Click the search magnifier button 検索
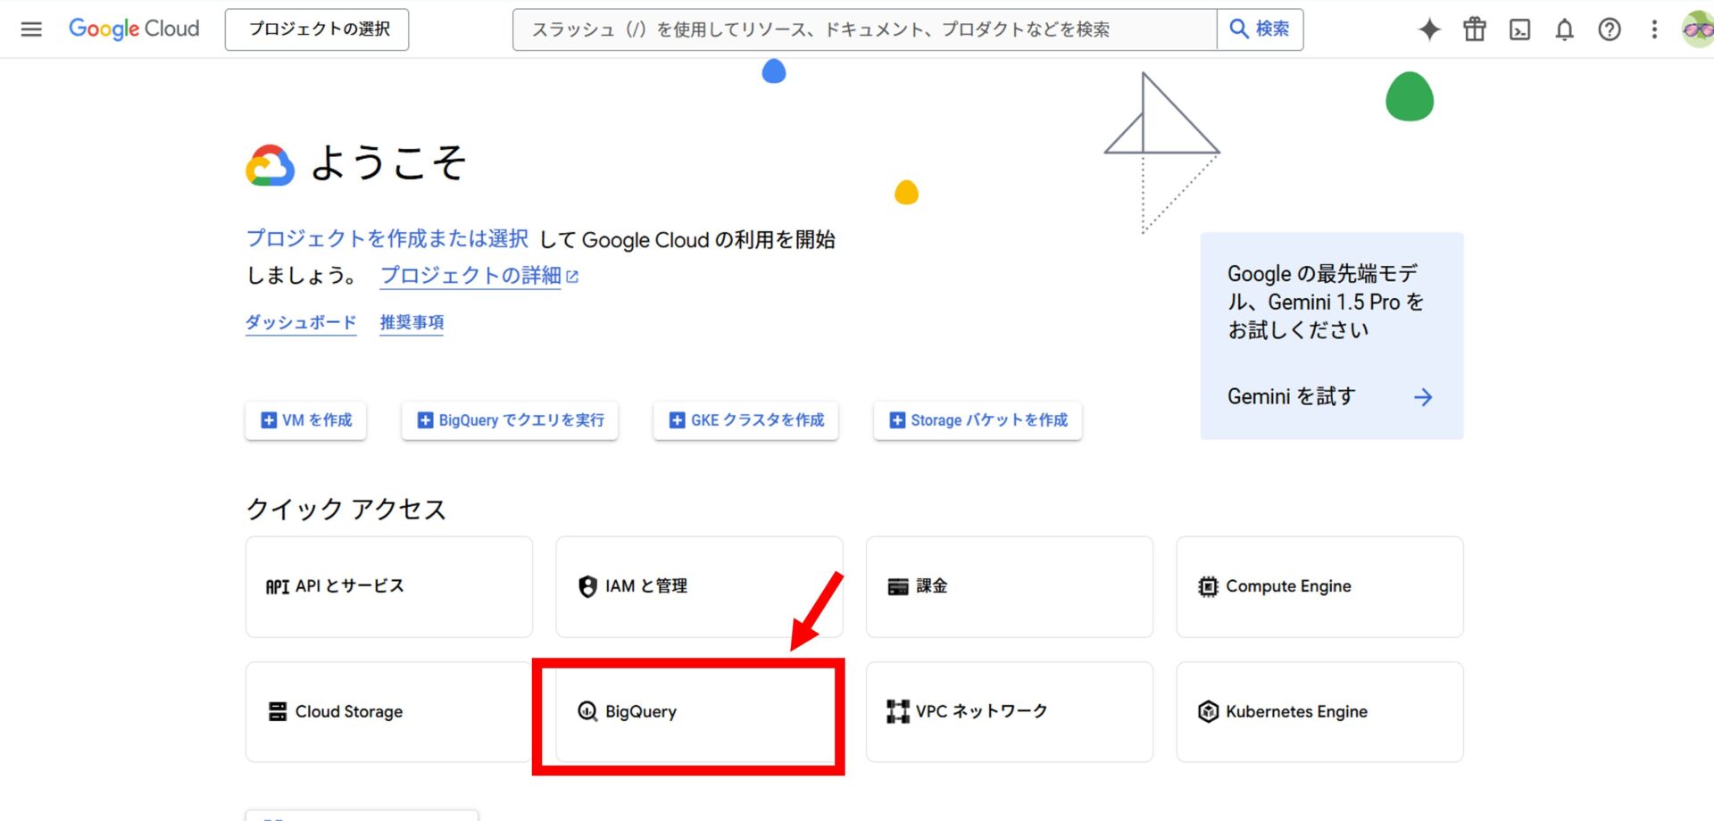 point(1260,29)
